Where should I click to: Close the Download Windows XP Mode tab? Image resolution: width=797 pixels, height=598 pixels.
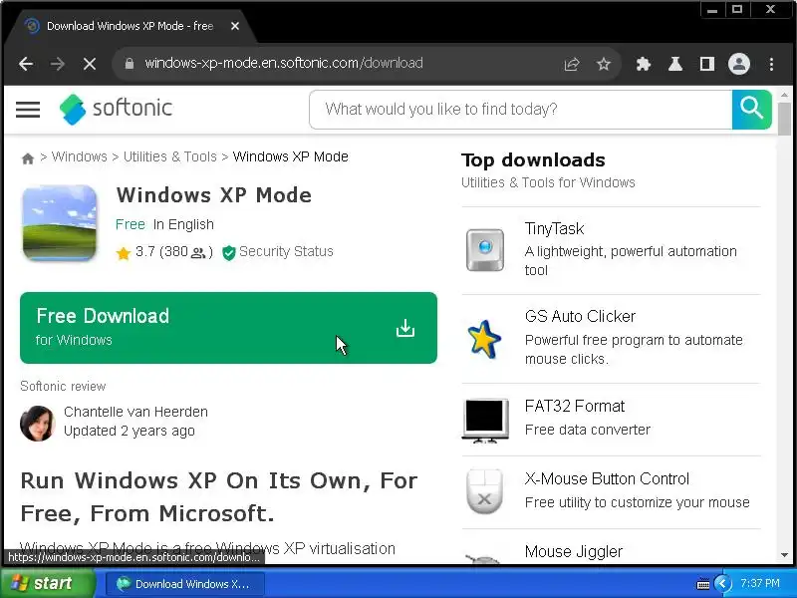(235, 26)
